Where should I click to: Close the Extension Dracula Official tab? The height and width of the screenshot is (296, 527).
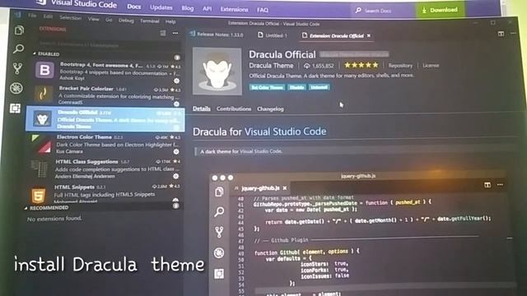coord(369,35)
